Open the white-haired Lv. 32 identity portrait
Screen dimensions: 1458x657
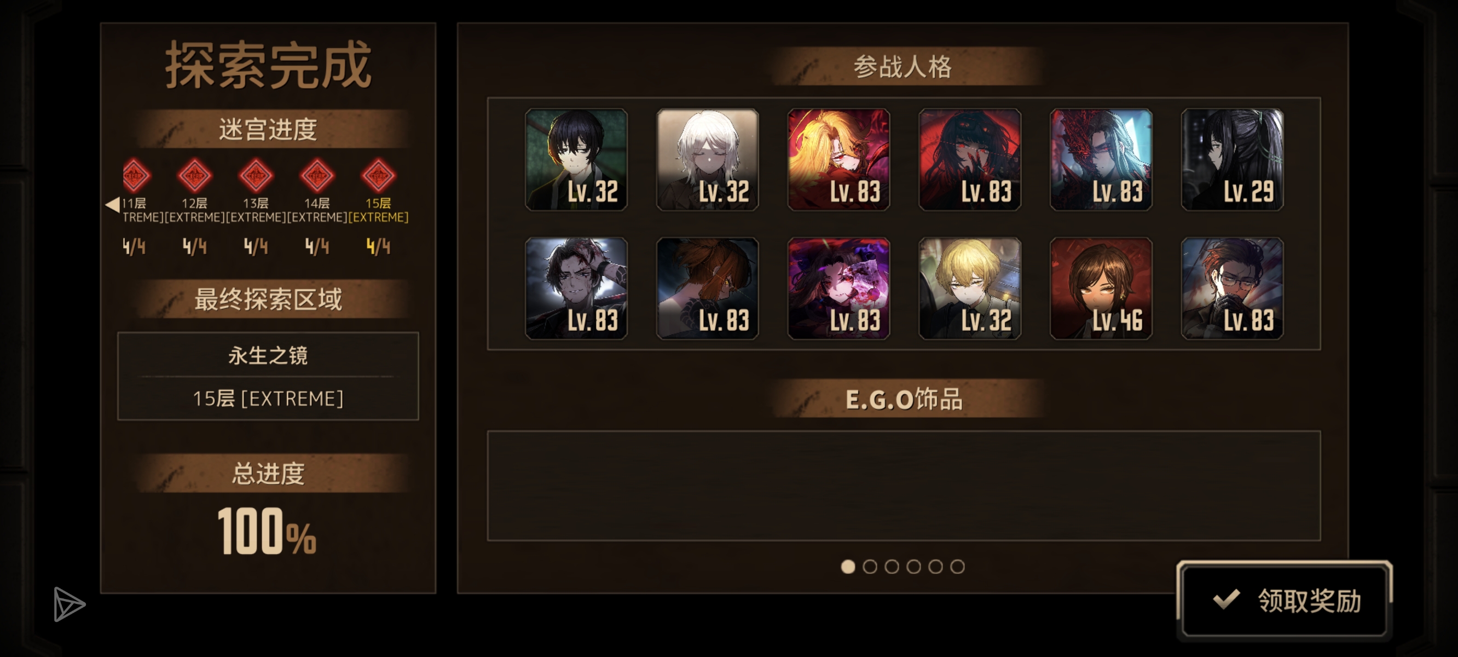point(708,160)
